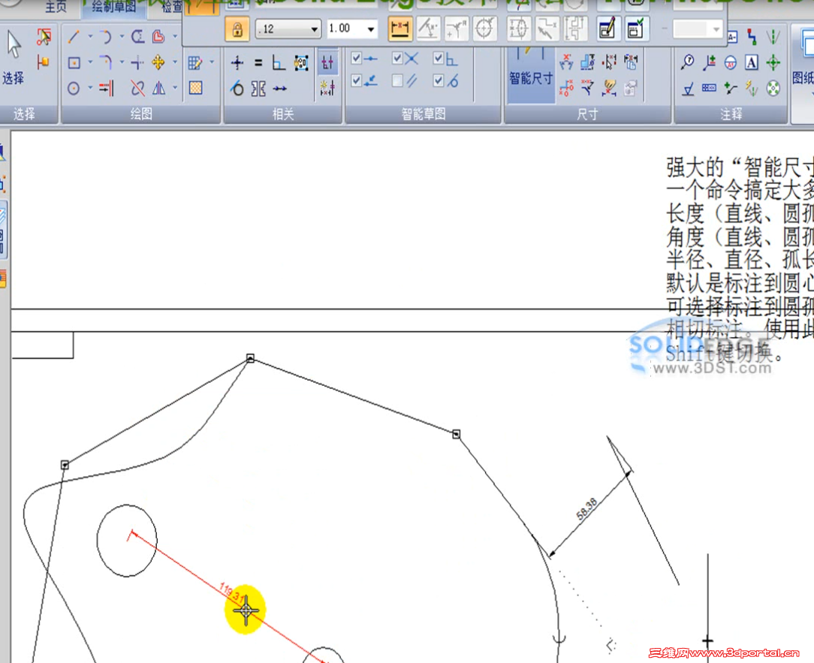Select the Circle by center tool
The height and width of the screenshot is (663, 814).
pyautogui.click(x=74, y=89)
